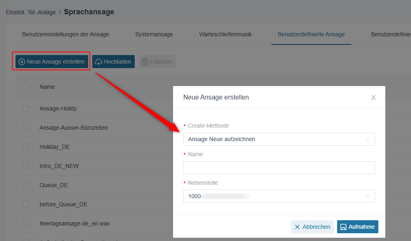Tick the Intro_DE_NEW checkbox

(26, 166)
